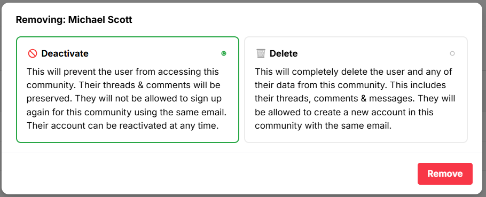Choose the Deactivate option card description

(127, 99)
